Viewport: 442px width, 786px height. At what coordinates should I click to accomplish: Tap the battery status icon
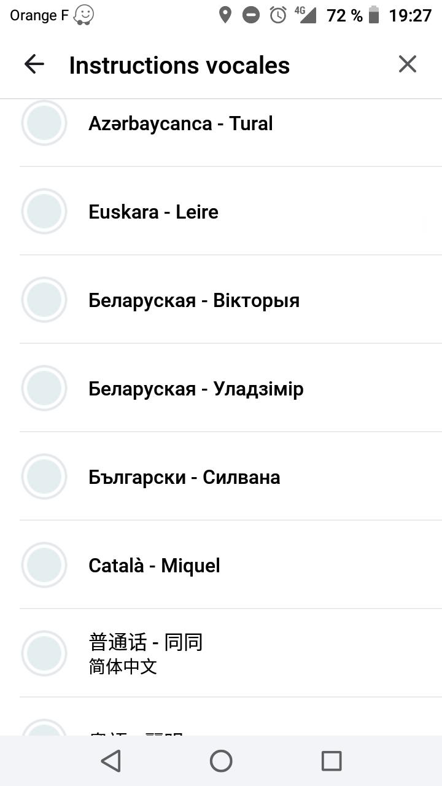click(374, 15)
